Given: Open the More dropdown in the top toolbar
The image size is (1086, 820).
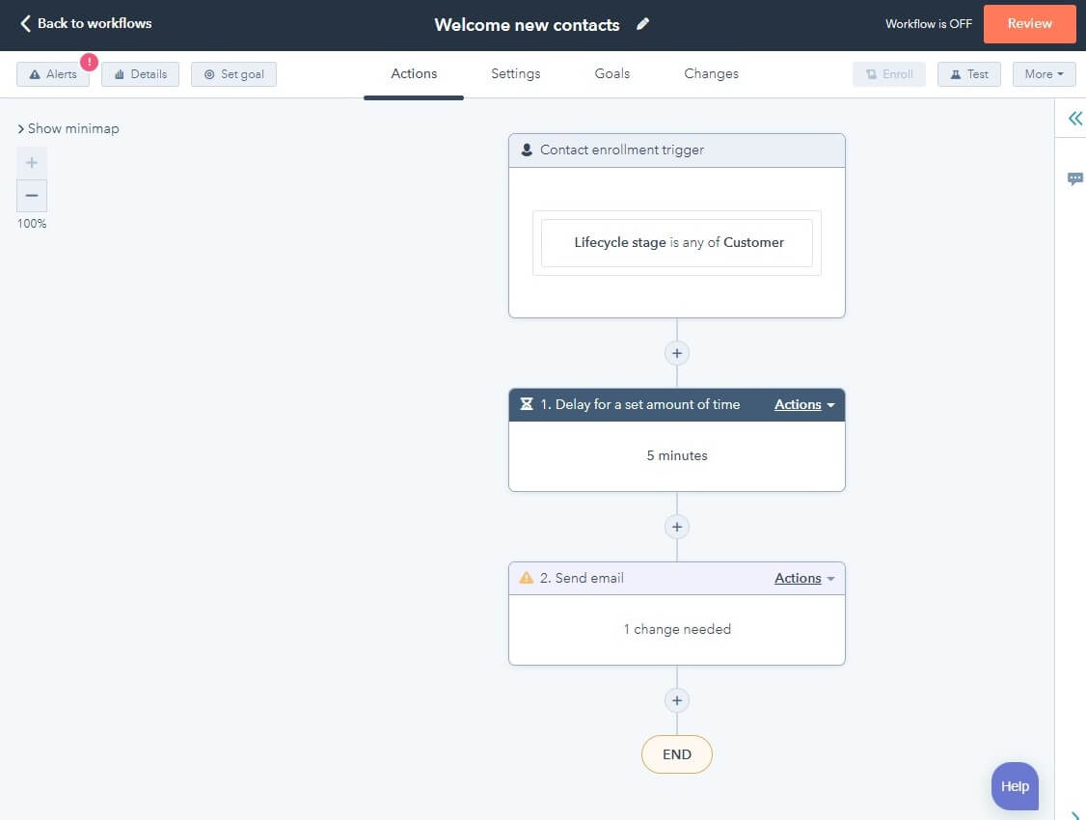Looking at the screenshot, I should coord(1044,73).
